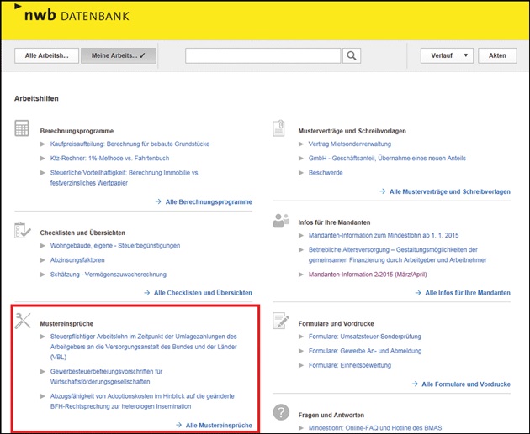Expand Alle Checklisten und Übersichten list

click(203, 293)
